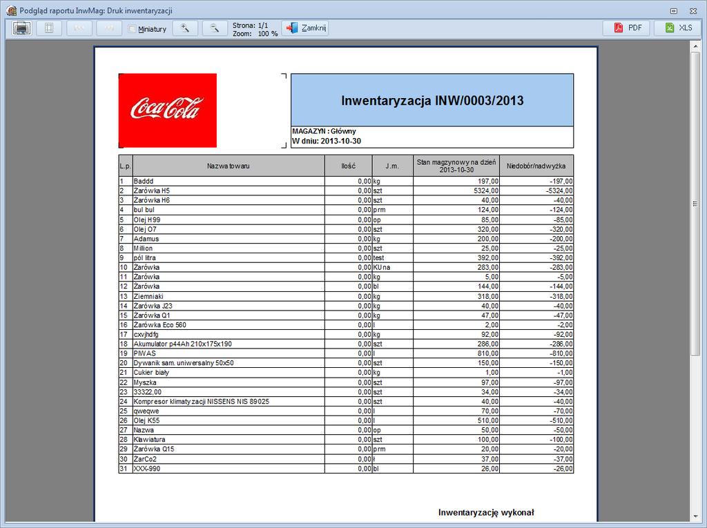The image size is (707, 528).
Task: Select the 'Olej O7' item name
Action: click(x=145, y=229)
